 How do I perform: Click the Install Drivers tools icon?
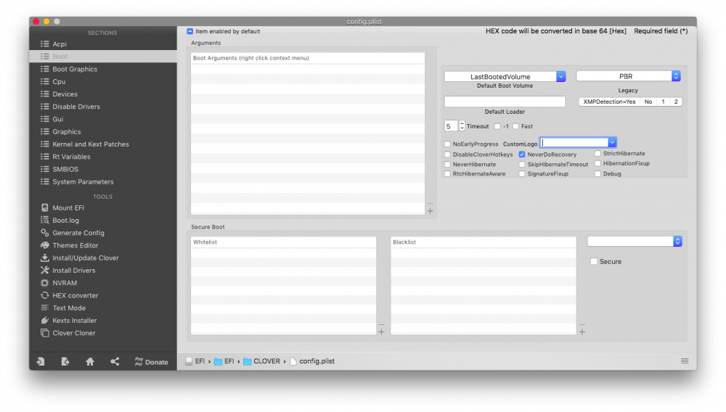44,270
